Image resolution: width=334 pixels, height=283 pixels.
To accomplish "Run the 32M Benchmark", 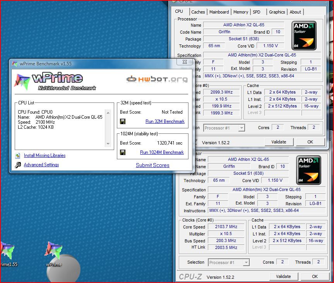I will [x=165, y=121].
